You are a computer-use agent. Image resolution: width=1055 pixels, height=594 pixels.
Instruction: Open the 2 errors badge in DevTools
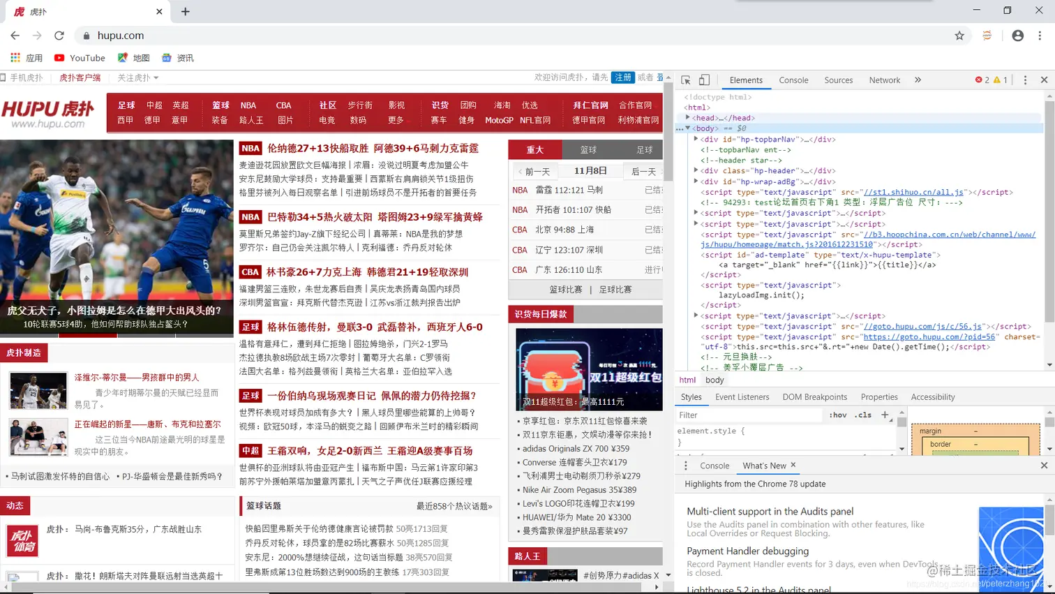(985, 80)
